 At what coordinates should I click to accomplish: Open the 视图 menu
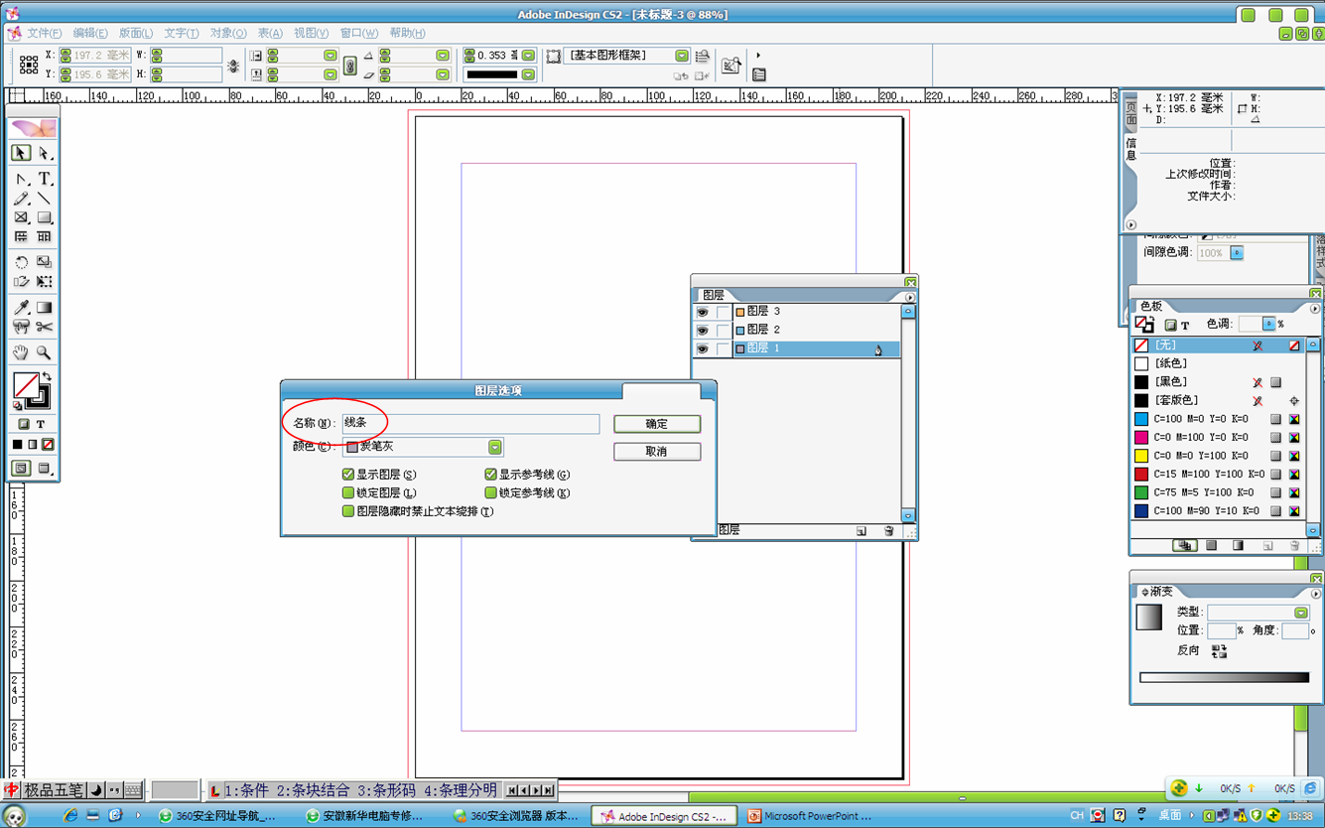pos(311,33)
